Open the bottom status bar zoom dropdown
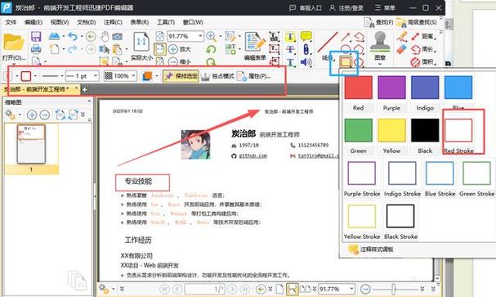The width and height of the screenshot is (496, 297). [351, 289]
